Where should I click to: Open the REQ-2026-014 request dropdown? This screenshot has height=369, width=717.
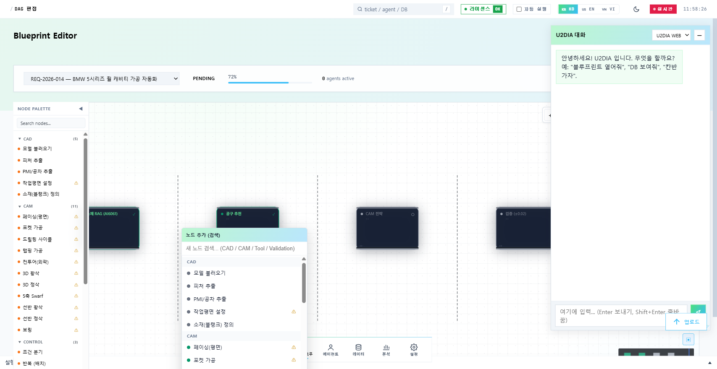tap(102, 79)
